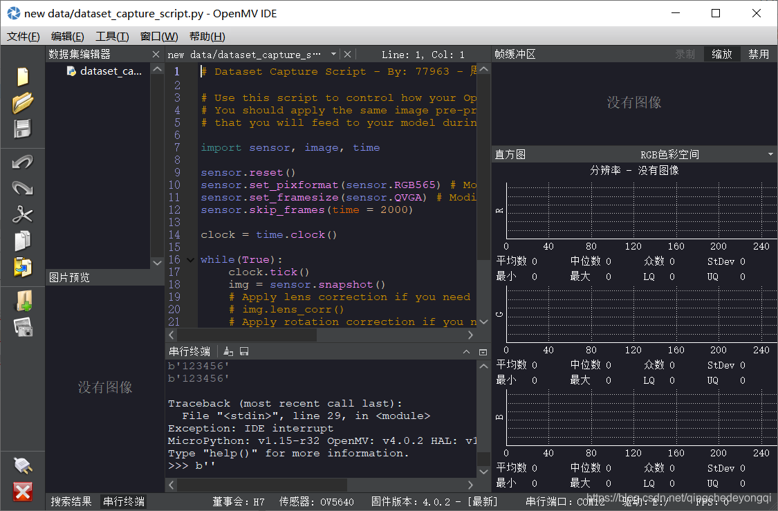Click the 图片预览 panel title
This screenshot has width=778, height=511.
tap(69, 277)
